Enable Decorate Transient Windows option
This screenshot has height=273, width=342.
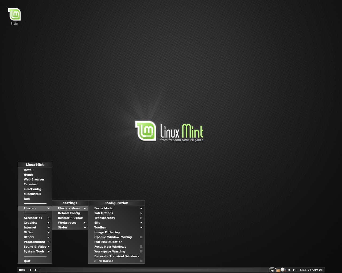116,256
